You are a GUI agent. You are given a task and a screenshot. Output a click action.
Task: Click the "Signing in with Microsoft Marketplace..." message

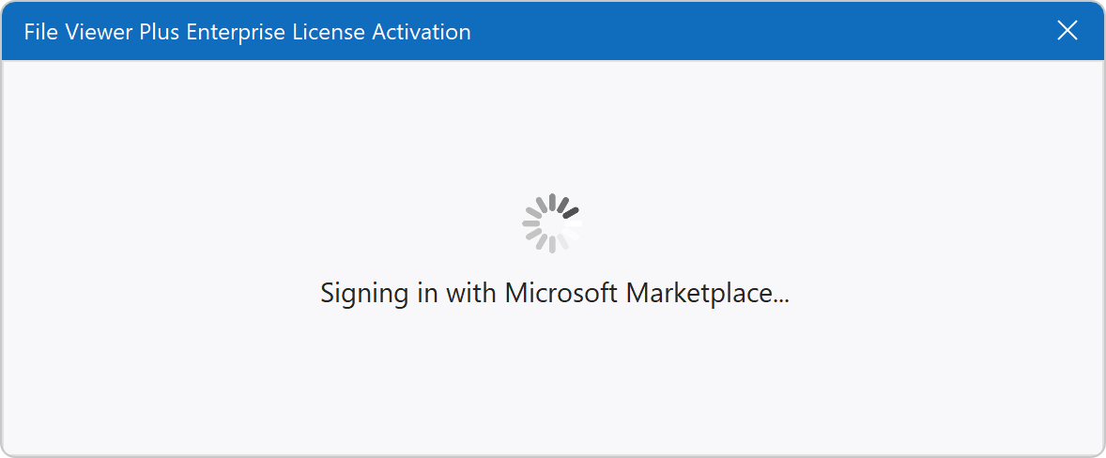tap(554, 293)
